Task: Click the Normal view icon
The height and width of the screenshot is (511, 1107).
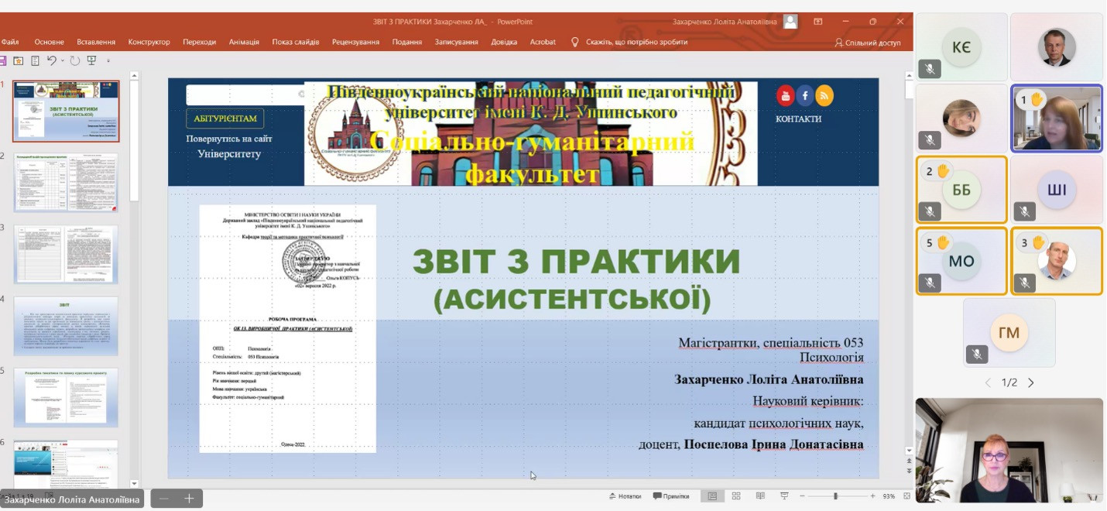Action: 712,496
